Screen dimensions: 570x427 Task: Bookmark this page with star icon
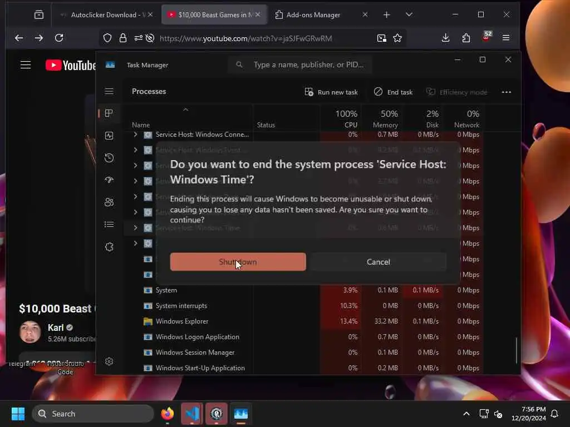pyautogui.click(x=397, y=38)
